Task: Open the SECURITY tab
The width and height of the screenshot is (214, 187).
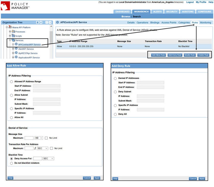Action: pos(172,11)
